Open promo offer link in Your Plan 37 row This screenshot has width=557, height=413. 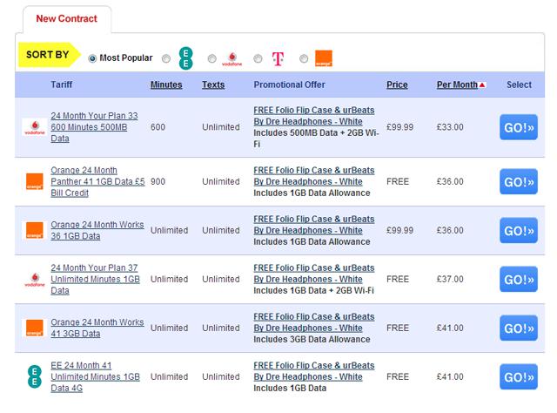(x=314, y=274)
